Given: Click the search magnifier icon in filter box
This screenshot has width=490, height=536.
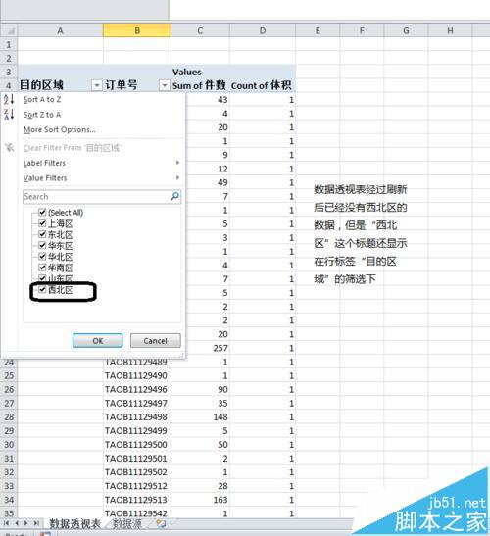Looking at the screenshot, I should [x=174, y=196].
